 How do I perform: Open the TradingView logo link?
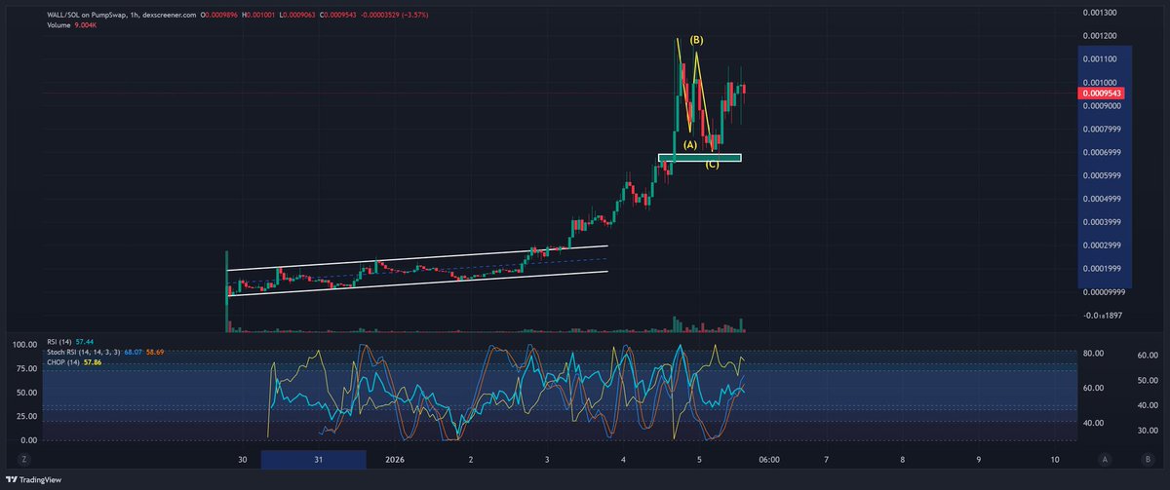point(32,479)
